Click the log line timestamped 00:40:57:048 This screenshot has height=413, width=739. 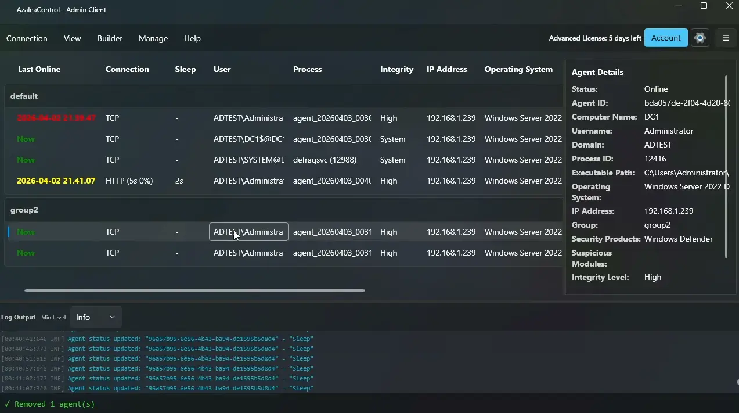[157, 368]
